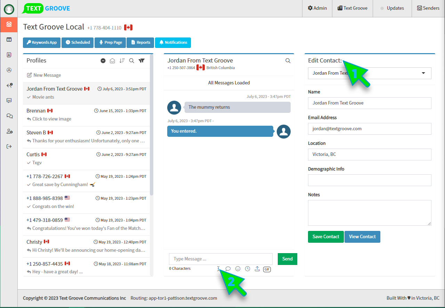
Task: Select the +1 888-985-8398 profile row
Action: [86, 202]
